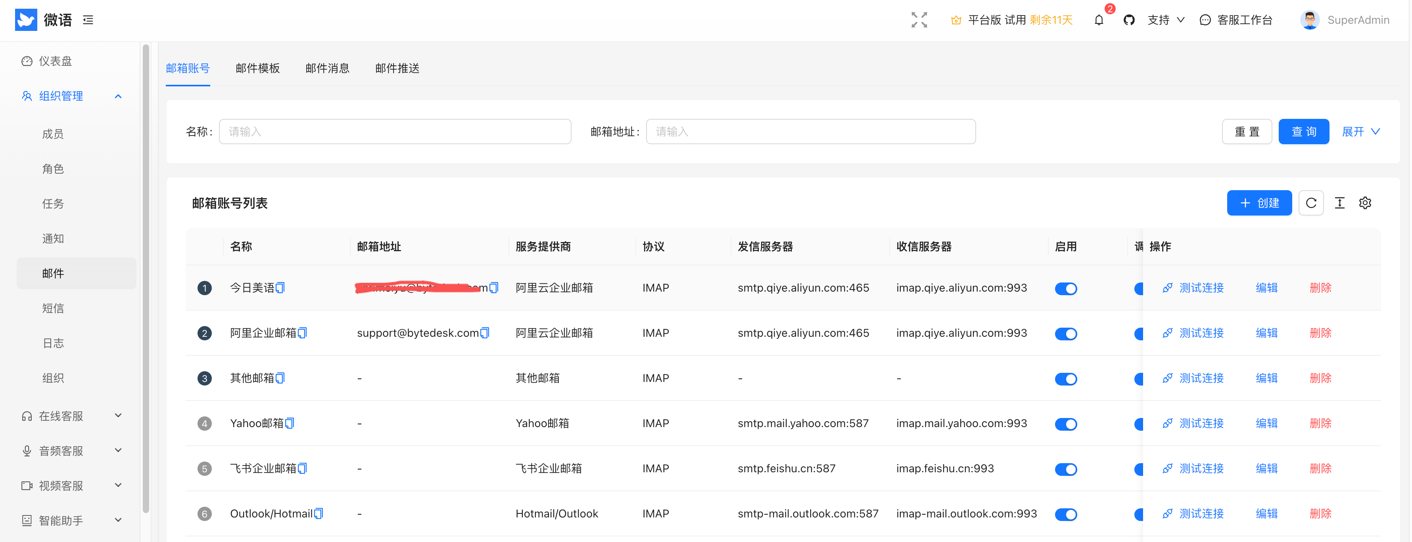
Task: Copy the name 飞书企业邮箱
Action: click(x=303, y=469)
